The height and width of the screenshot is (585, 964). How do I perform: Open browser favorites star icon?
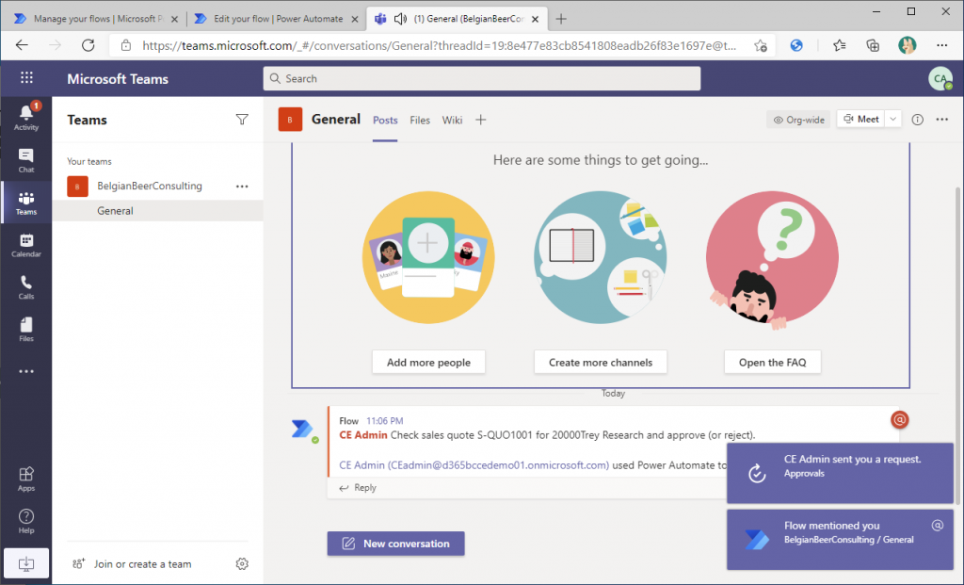(839, 45)
